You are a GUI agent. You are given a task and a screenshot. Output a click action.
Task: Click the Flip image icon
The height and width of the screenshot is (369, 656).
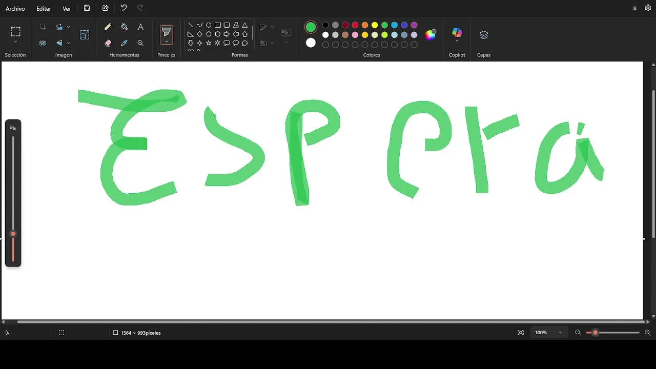(59, 43)
